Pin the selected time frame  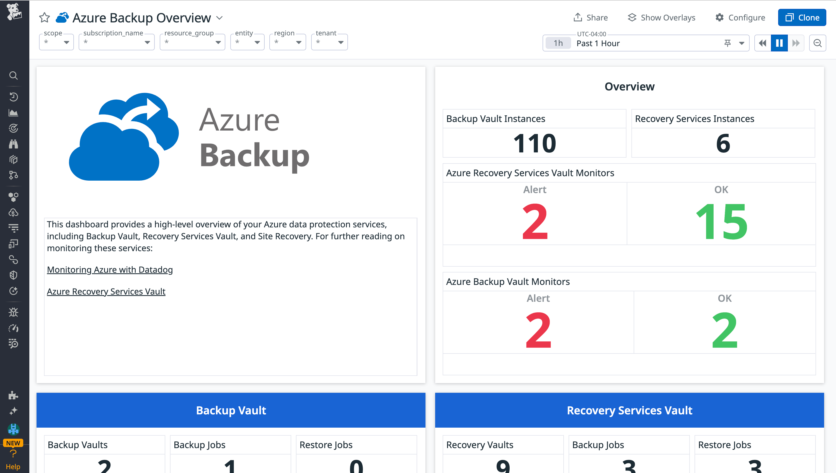(x=727, y=43)
